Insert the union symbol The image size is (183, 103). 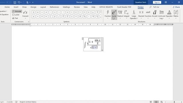72,17
